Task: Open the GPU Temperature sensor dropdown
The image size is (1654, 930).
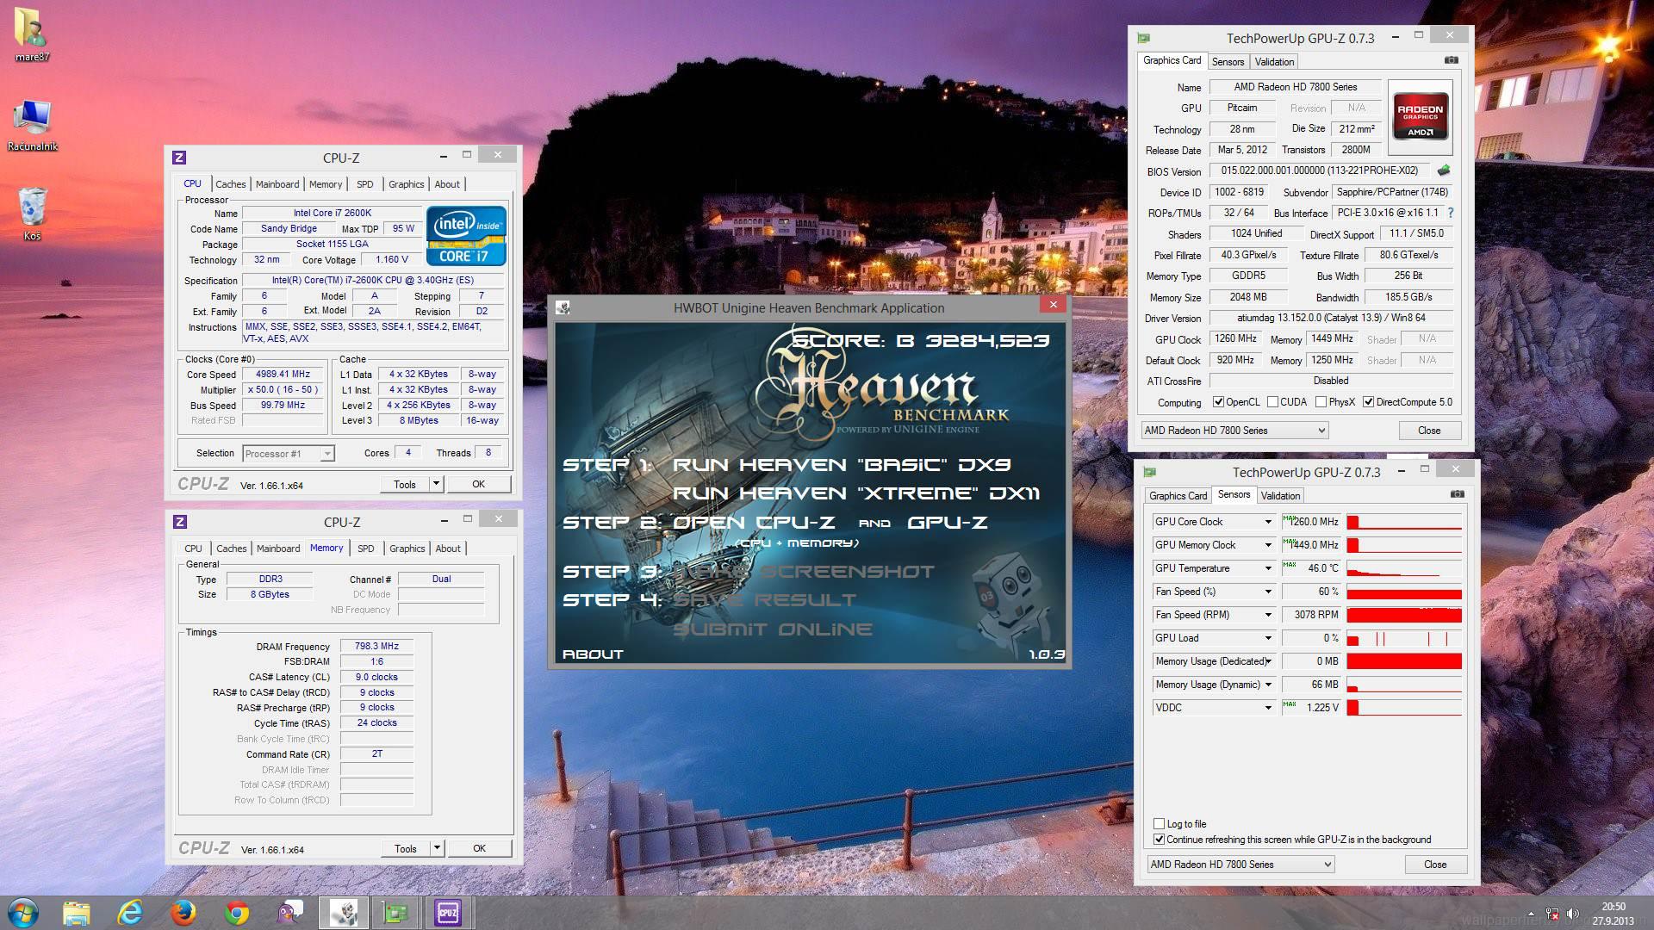Action: click(x=1268, y=568)
